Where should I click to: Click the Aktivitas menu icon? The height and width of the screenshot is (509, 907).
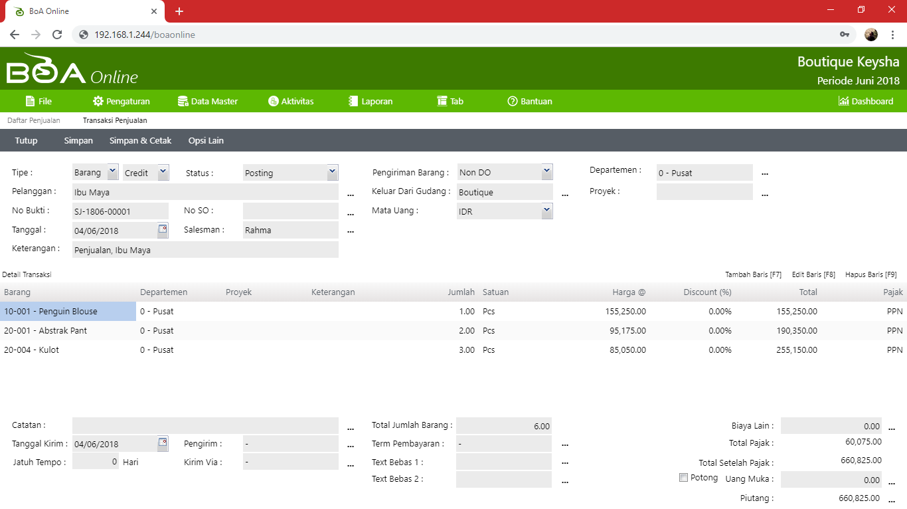coord(273,102)
